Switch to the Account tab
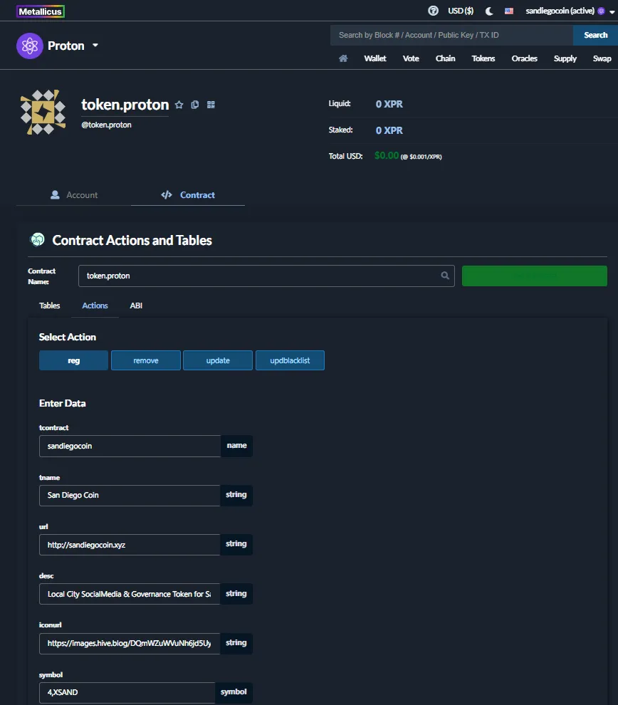This screenshot has width=618, height=705. tap(74, 194)
